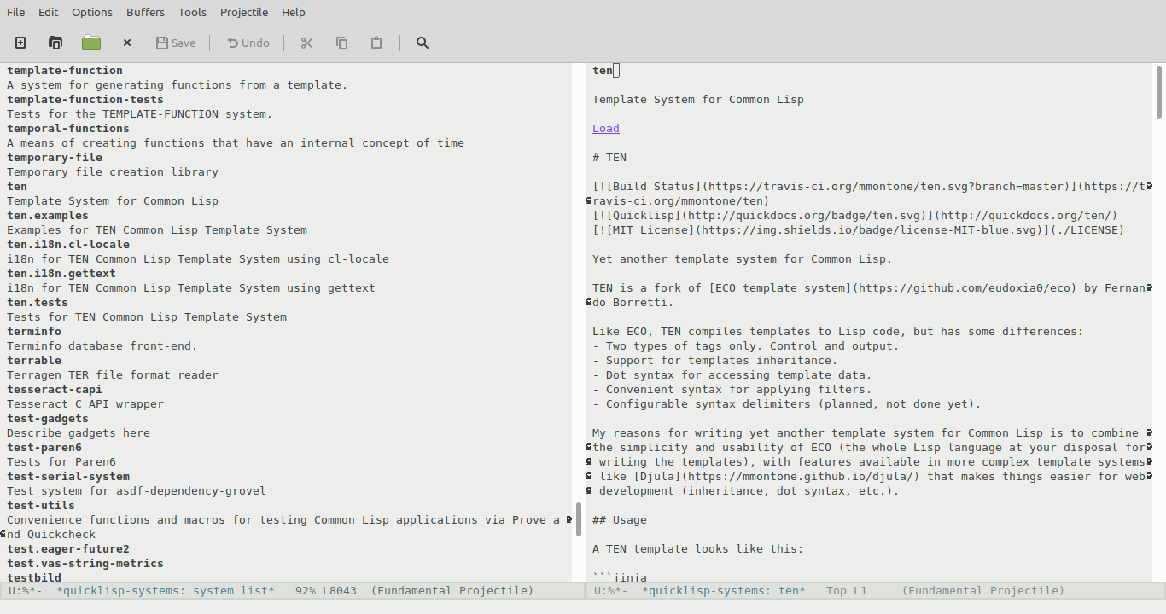This screenshot has height=614, width=1166.
Task: Click the 'Support for templates inheritance' line
Action: [x=715, y=361]
